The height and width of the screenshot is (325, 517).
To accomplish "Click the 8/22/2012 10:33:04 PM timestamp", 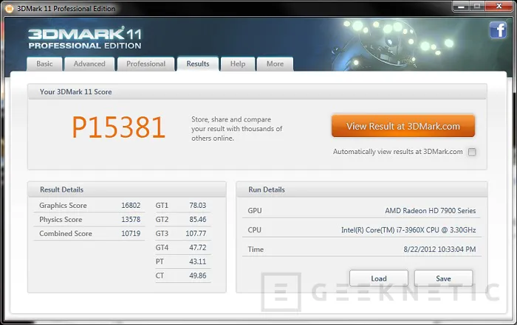I will [439, 249].
